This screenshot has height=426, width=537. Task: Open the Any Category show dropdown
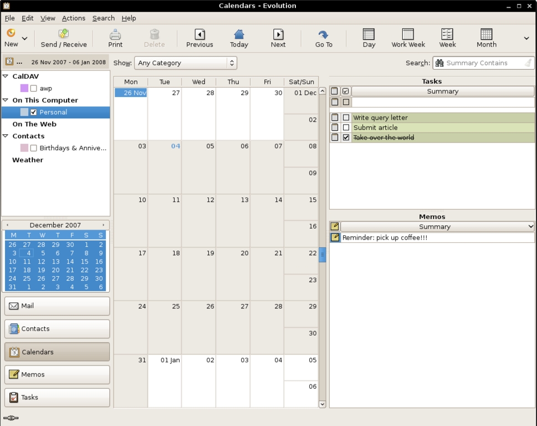point(186,63)
